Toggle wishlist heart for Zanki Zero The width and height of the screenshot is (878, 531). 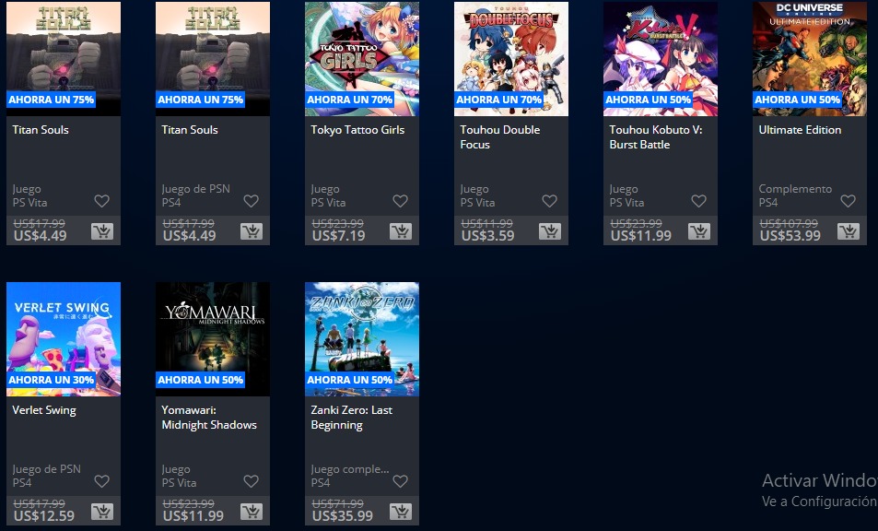[x=401, y=480]
